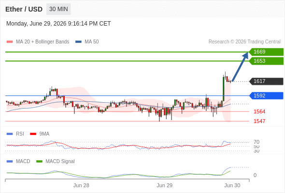Viewport: 285px width, 193px height.
Task: Click the green MACD Signal swatch
Action: [39, 162]
